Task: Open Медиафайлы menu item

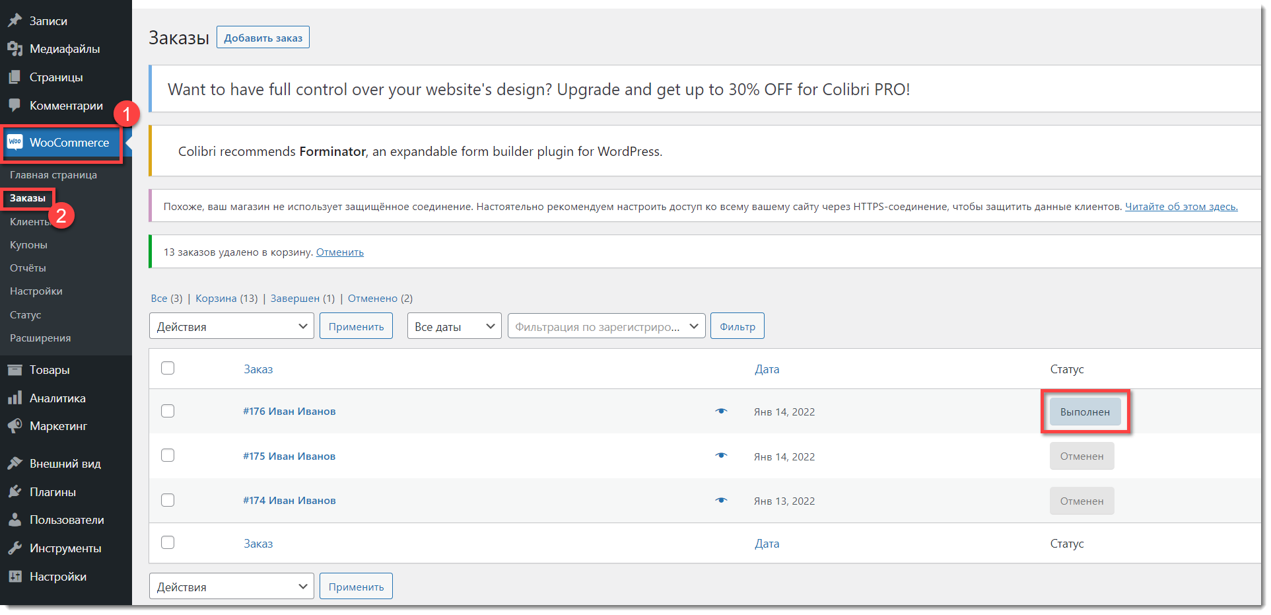Action: point(65,49)
